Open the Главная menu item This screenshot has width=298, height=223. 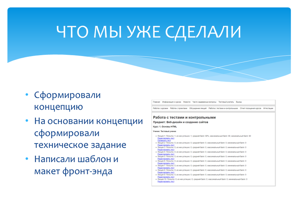156,102
